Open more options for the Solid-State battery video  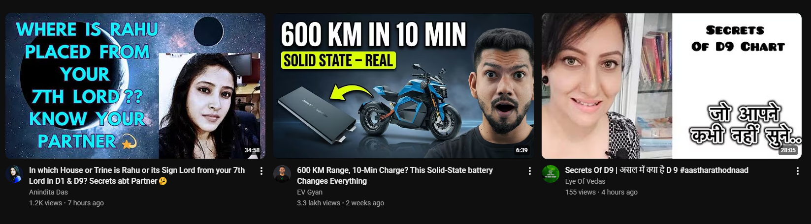(x=530, y=171)
